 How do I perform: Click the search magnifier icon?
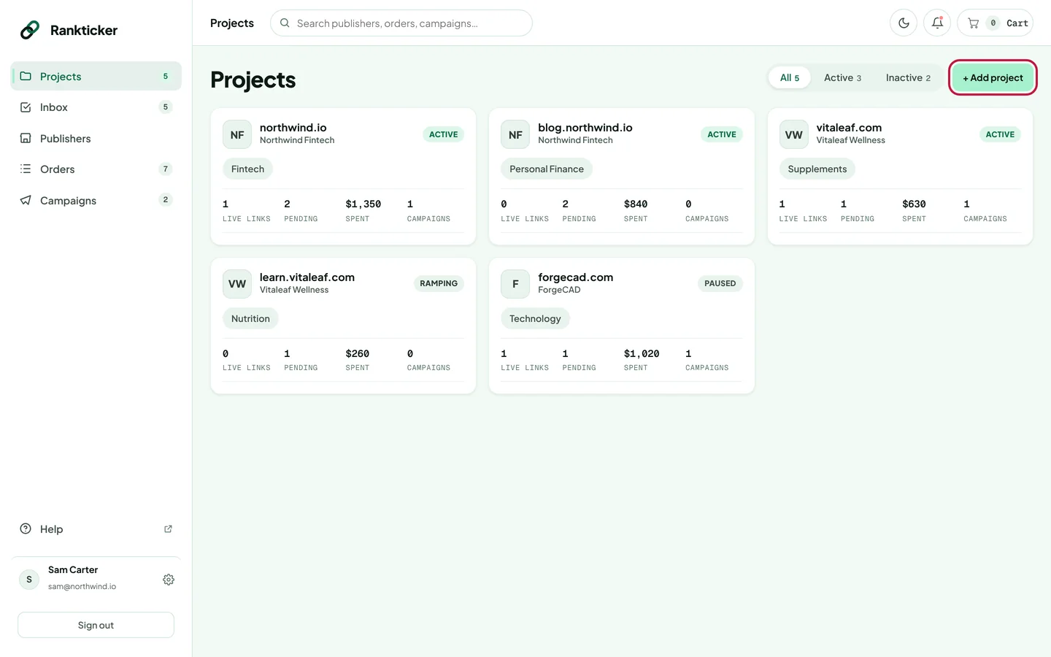click(285, 23)
